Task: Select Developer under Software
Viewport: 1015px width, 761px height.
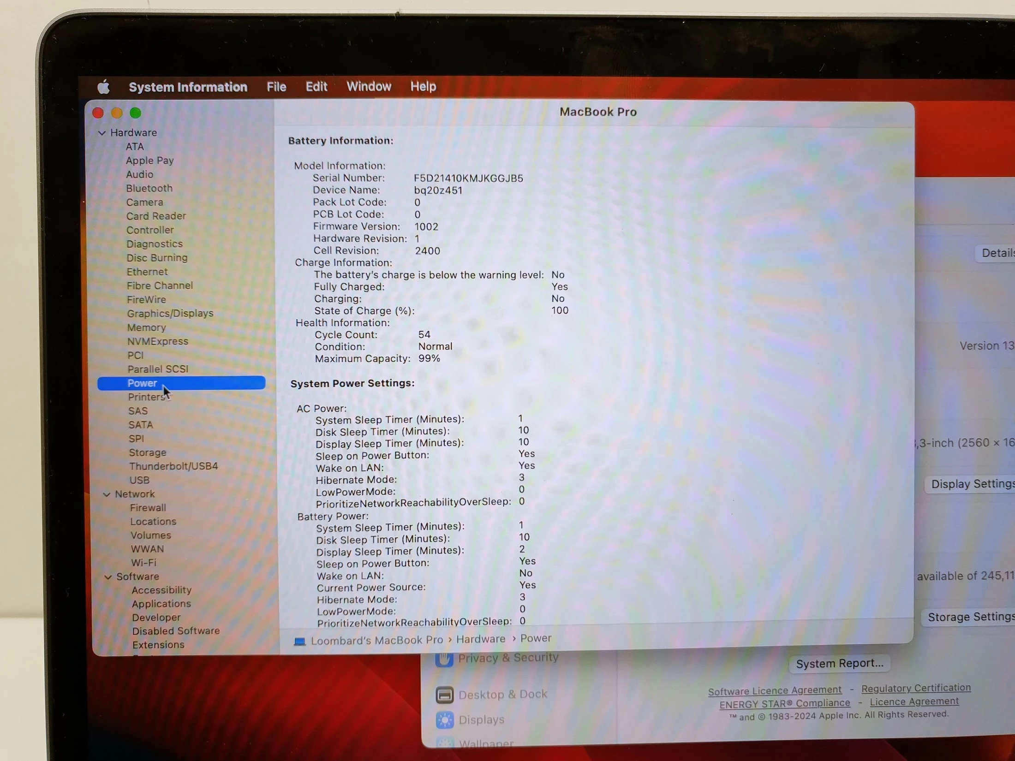Action: tap(156, 618)
